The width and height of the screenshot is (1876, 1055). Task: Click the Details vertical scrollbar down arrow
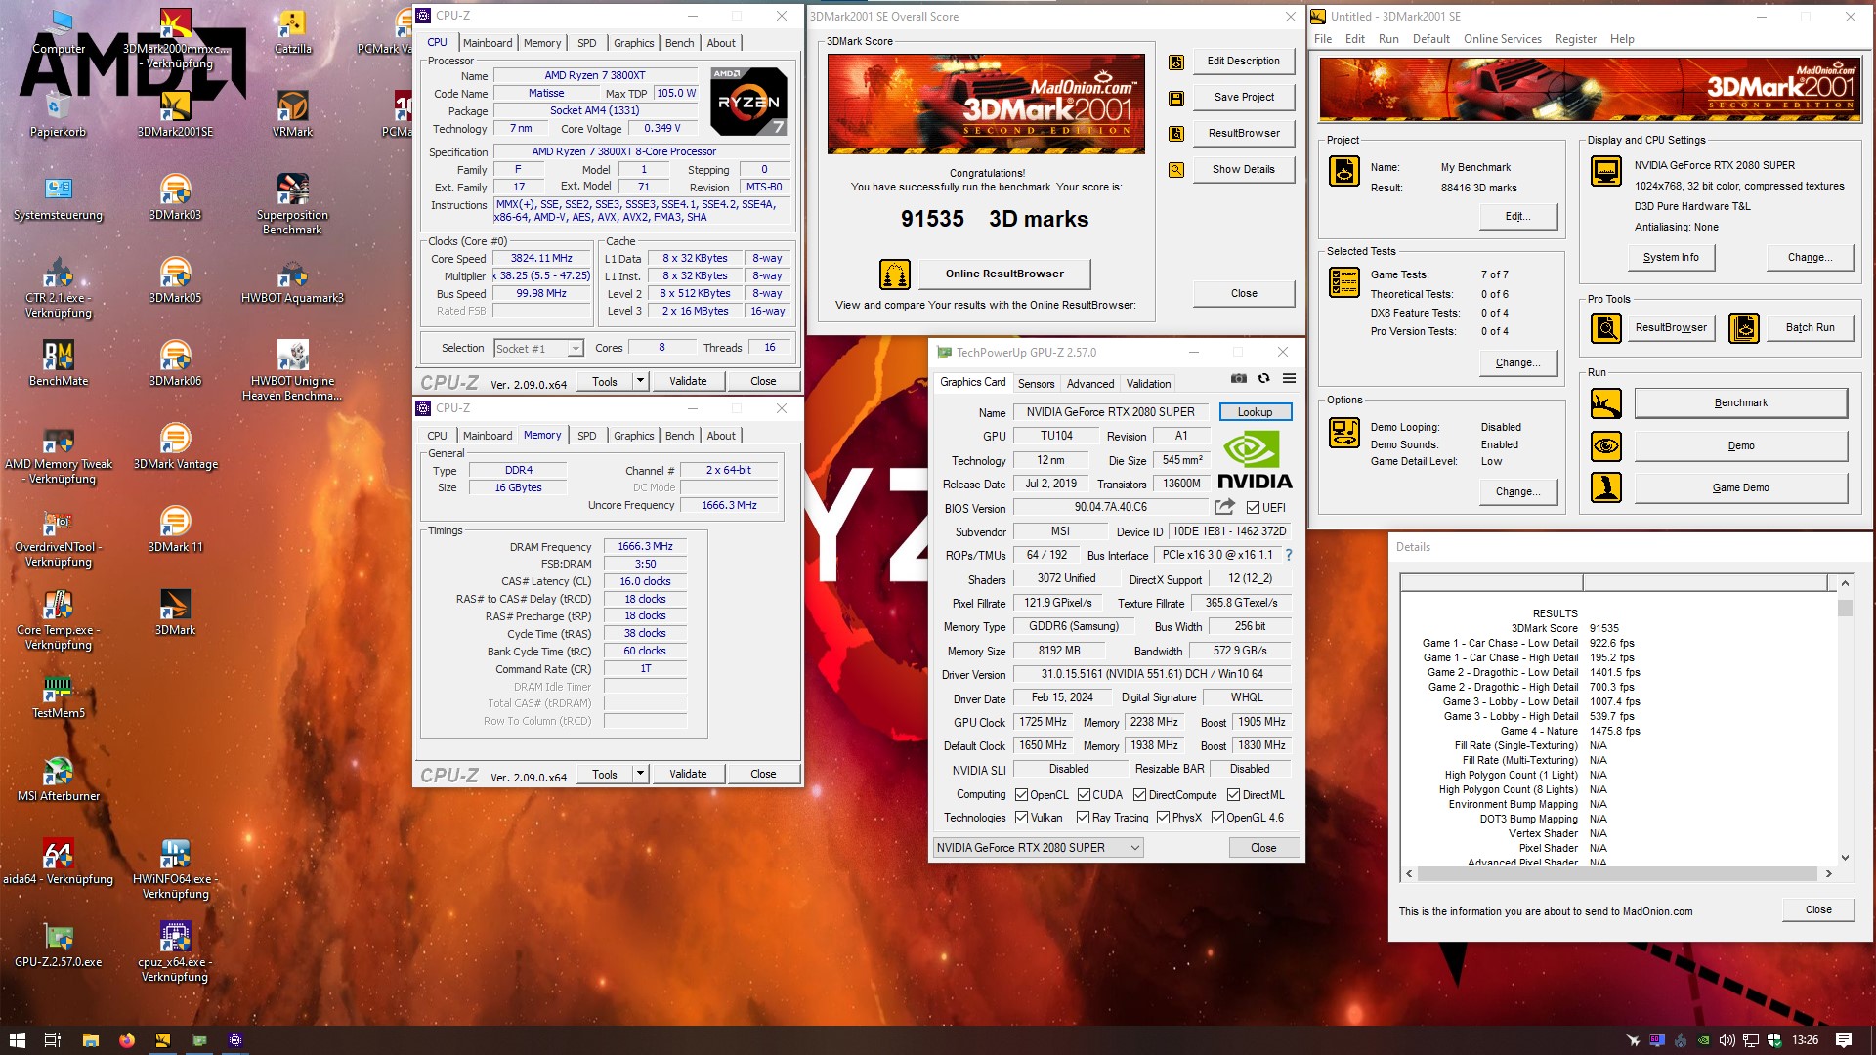pyautogui.click(x=1845, y=858)
